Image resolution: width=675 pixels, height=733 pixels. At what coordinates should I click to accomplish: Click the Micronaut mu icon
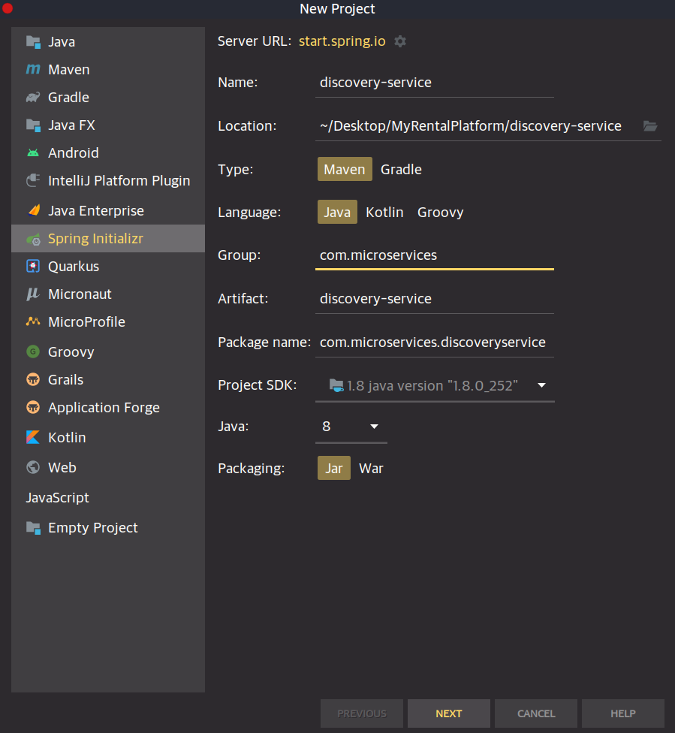pos(33,294)
